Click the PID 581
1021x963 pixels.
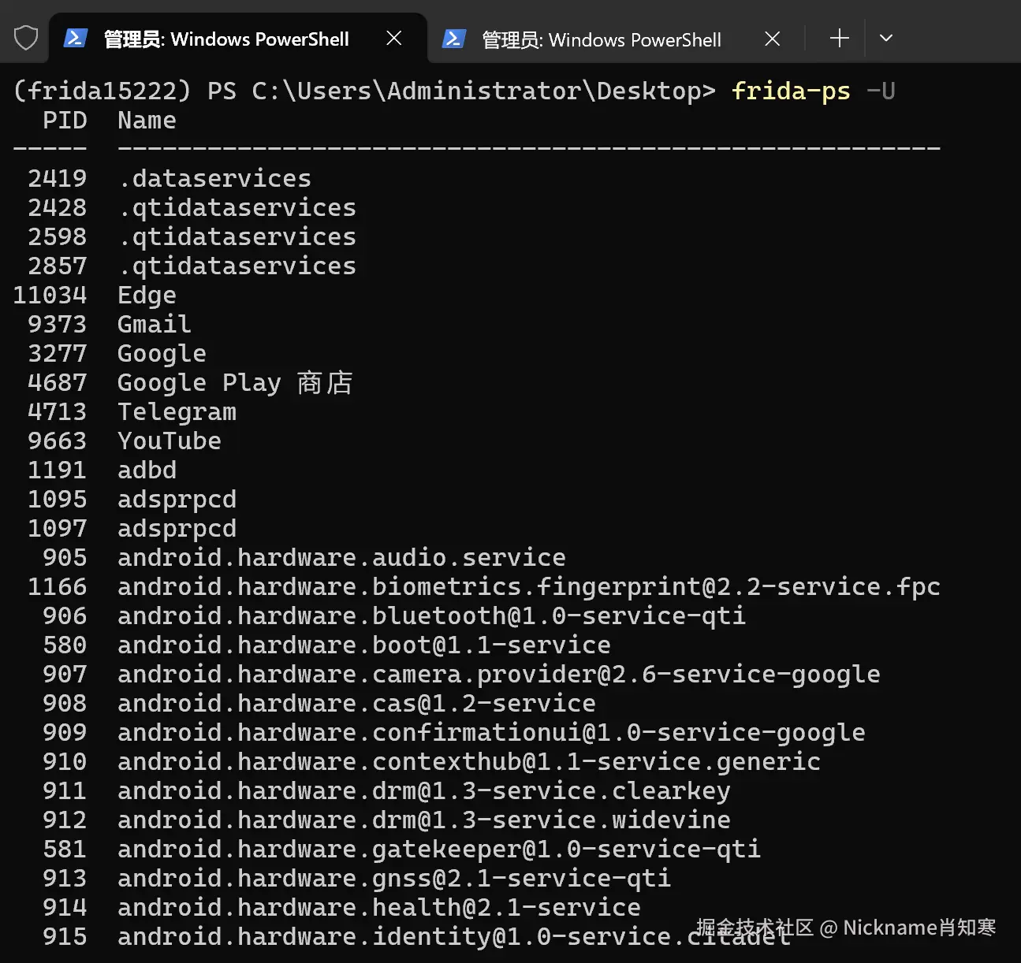[65, 850]
